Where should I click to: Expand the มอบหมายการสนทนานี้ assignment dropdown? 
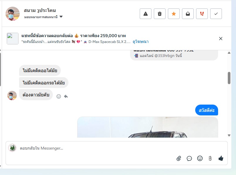(43, 17)
